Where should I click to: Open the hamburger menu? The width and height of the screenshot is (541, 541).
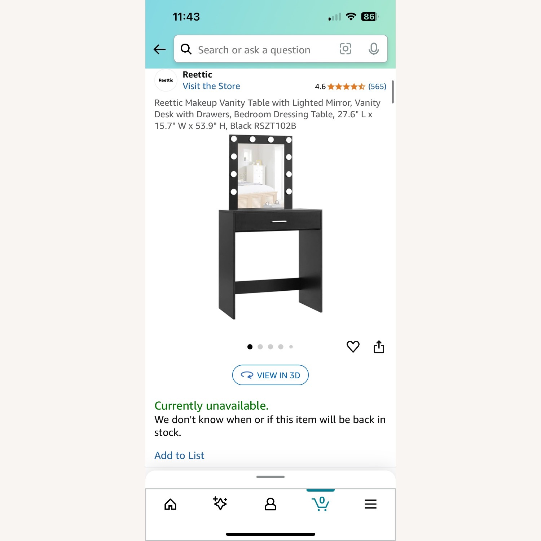coord(370,504)
